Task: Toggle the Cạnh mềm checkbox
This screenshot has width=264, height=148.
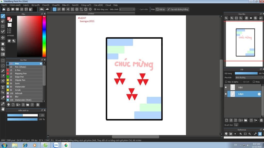Action: coord(138,10)
